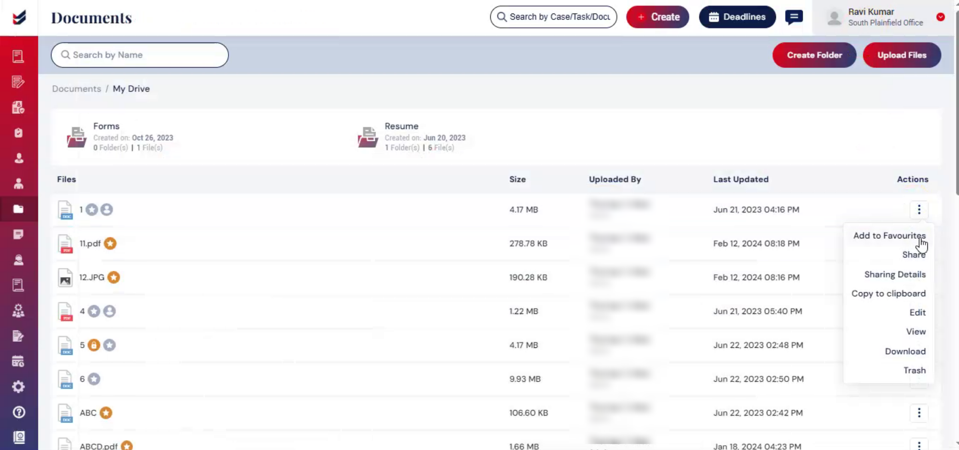
Task: Open the settings gear in sidebar
Action: 18,387
